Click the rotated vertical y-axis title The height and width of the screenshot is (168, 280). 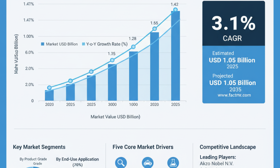pyautogui.click(x=16, y=54)
